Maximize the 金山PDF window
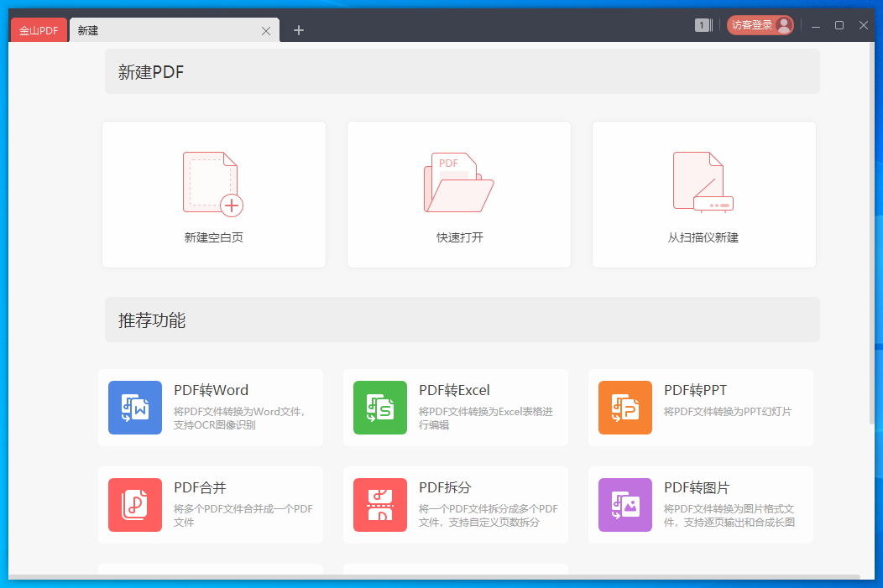Image resolution: width=883 pixels, height=588 pixels. tap(839, 25)
